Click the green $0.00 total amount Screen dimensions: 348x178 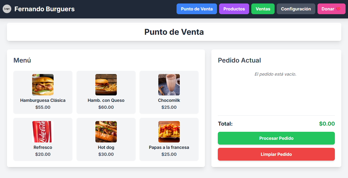[327, 124]
